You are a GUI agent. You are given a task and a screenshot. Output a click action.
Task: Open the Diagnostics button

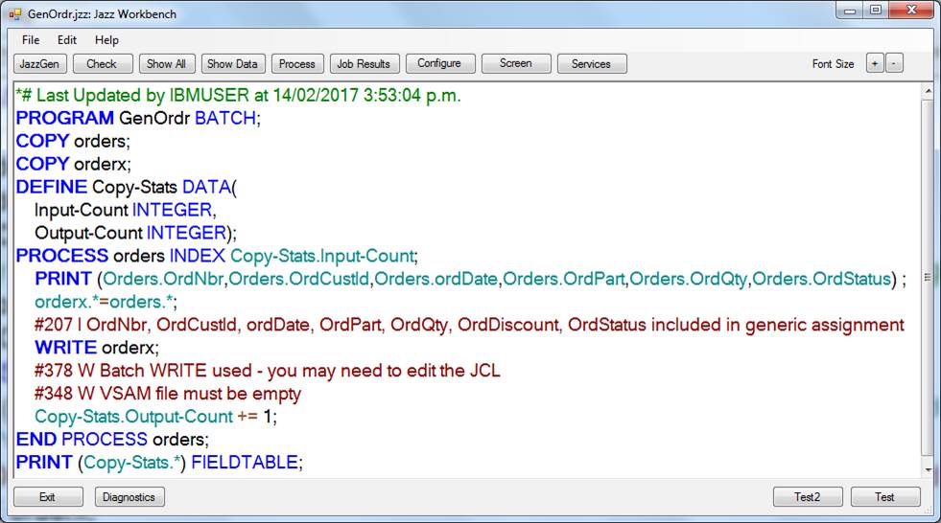pyautogui.click(x=129, y=496)
